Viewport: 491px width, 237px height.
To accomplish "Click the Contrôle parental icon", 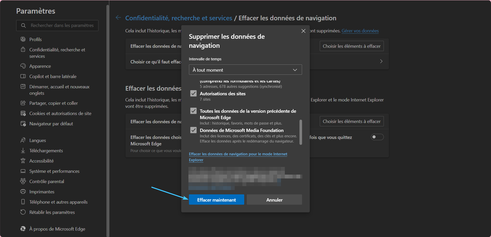I will 23,181.
